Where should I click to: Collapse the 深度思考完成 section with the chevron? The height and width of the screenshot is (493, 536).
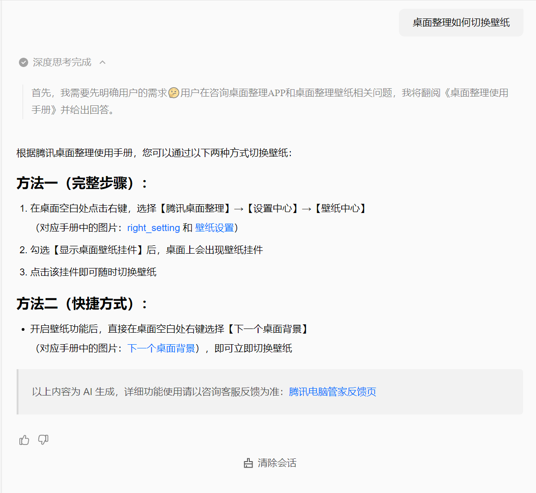click(x=102, y=62)
